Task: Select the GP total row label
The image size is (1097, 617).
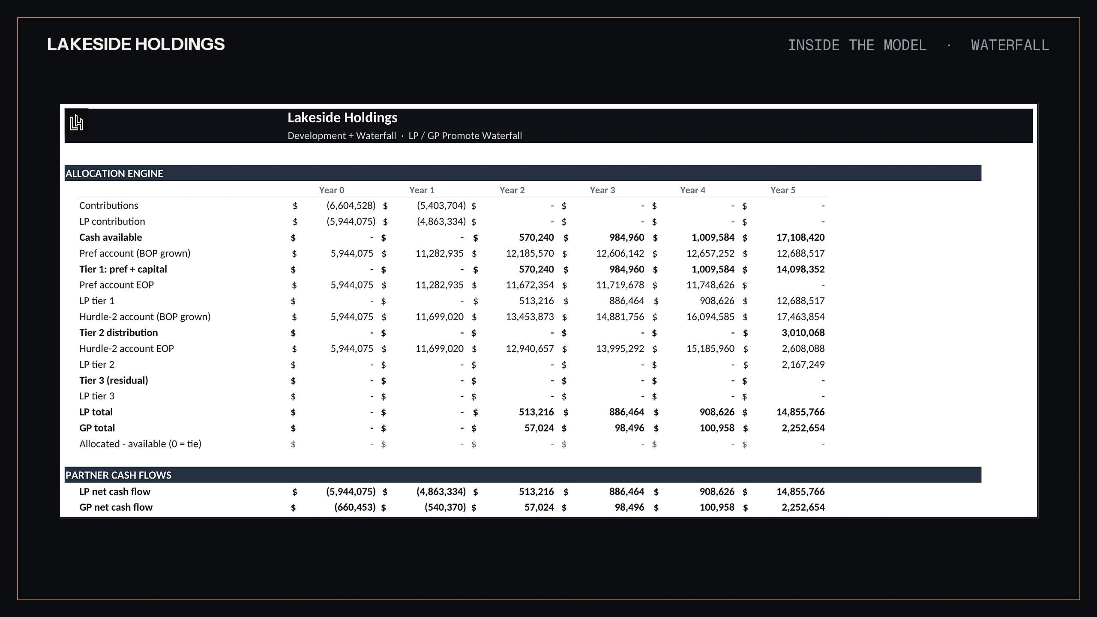Action: [x=97, y=427]
